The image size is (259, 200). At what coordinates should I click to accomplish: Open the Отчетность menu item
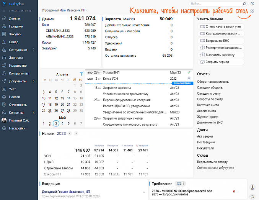click(18, 105)
